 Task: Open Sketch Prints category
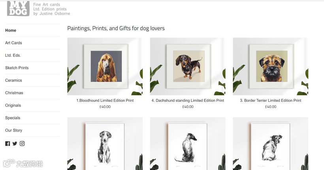point(17,68)
